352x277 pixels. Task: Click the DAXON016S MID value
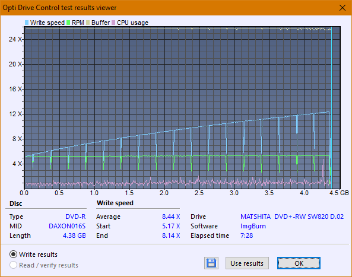pyautogui.click(x=67, y=226)
